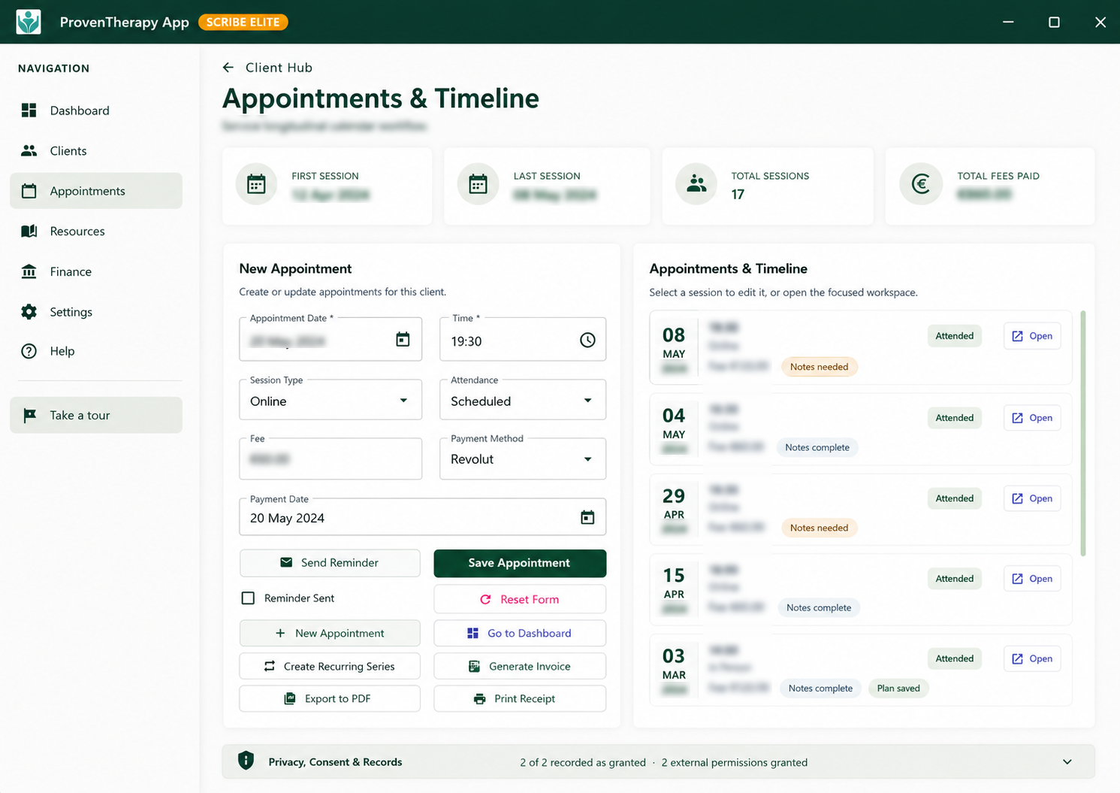Click Export to PDF button

(330, 698)
